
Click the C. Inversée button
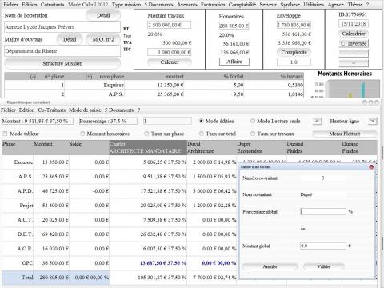point(354,43)
